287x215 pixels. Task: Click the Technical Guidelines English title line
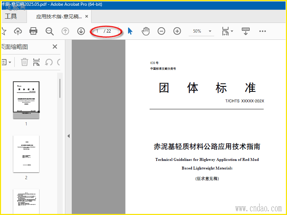[x=207, y=159]
